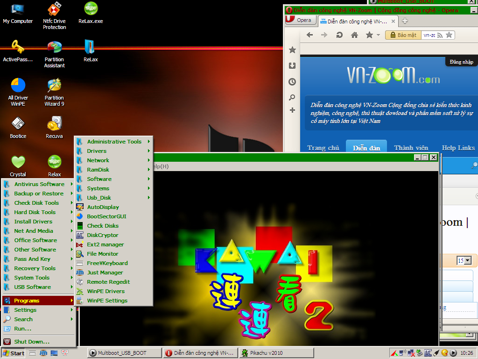Click Opera forward arrow button
Screen dimensions: 478x359
(x=324, y=35)
